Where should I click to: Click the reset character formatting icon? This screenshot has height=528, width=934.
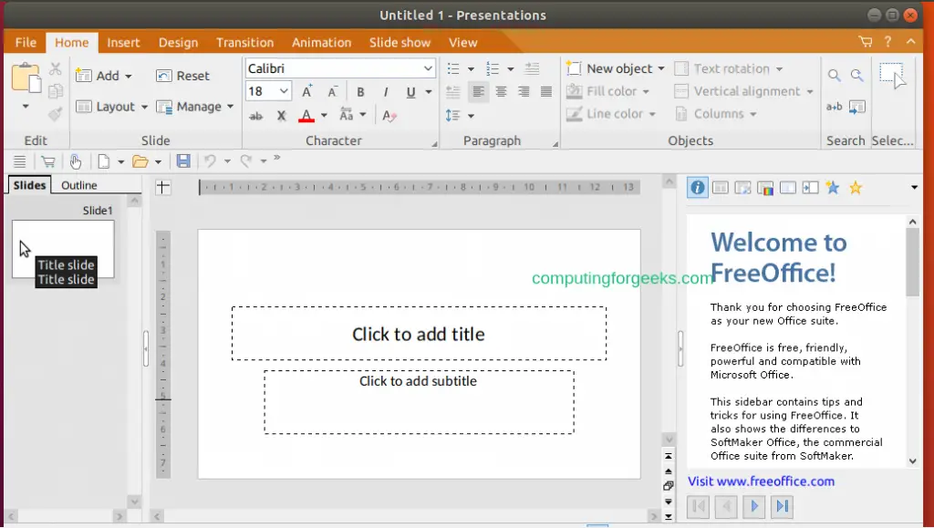[389, 116]
